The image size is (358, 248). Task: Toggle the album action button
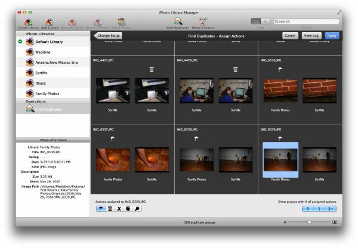(128, 209)
